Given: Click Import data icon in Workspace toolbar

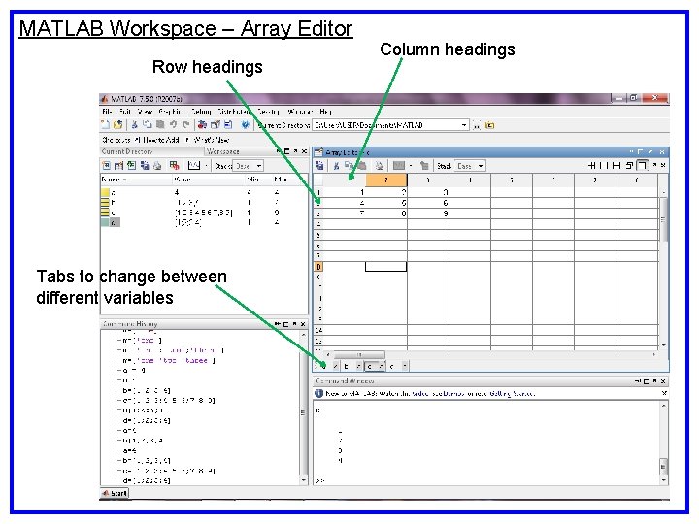Looking at the screenshot, I should coord(131,166).
